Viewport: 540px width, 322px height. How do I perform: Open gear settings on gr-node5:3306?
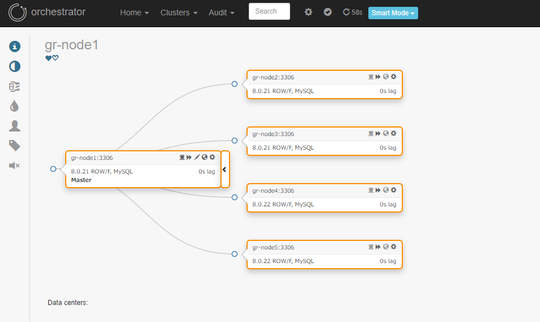click(x=394, y=247)
